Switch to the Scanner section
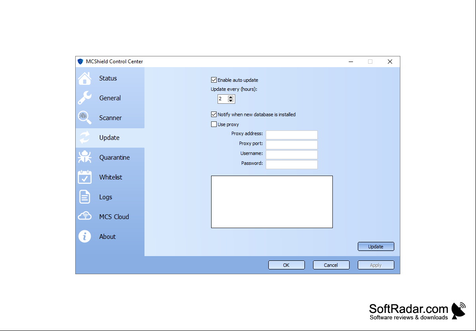This screenshot has width=476, height=331. point(110,118)
